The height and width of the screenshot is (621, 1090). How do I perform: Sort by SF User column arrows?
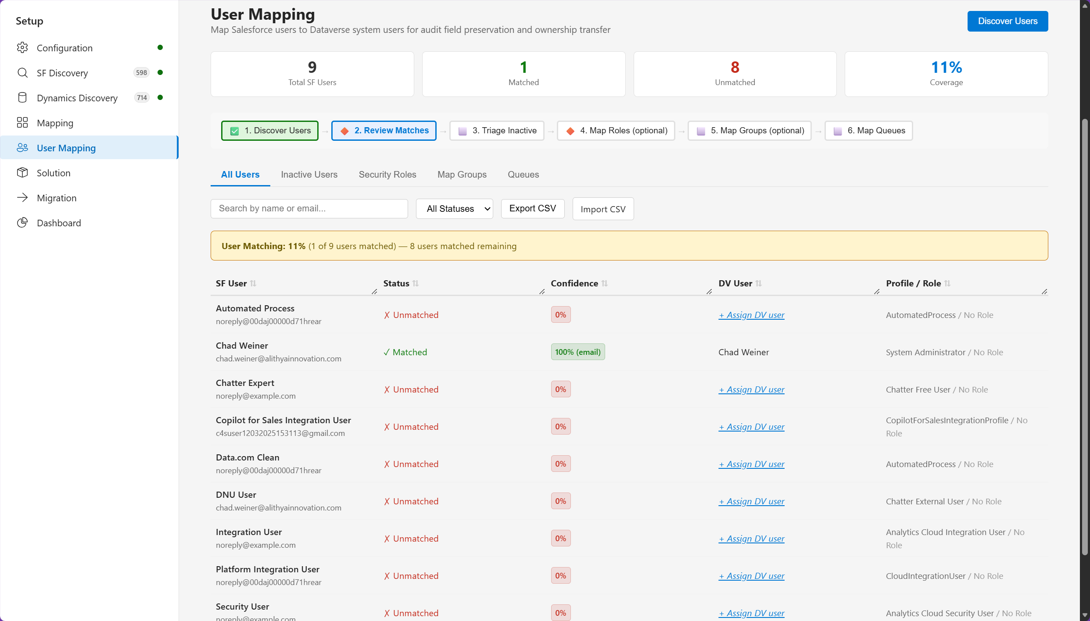[253, 284]
